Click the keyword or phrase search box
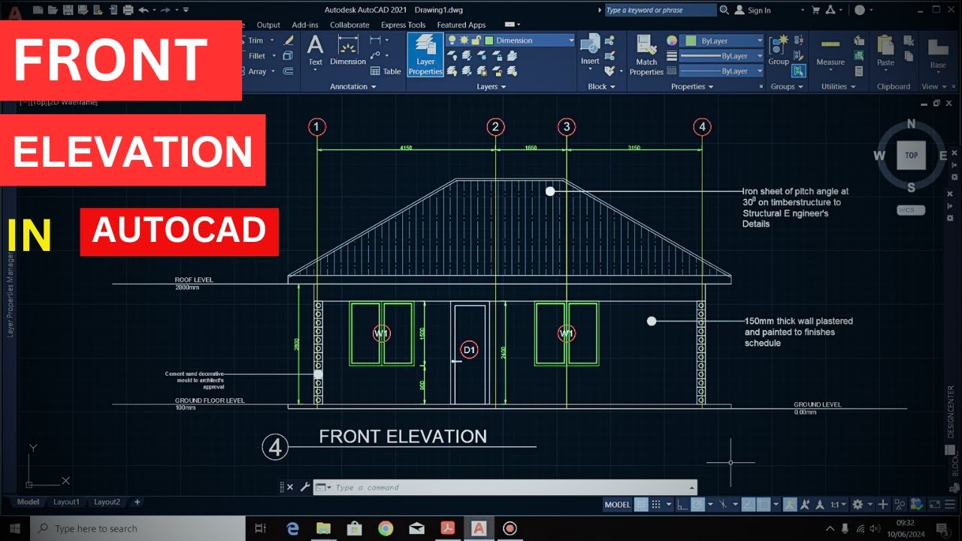The width and height of the screenshot is (962, 541). click(661, 10)
